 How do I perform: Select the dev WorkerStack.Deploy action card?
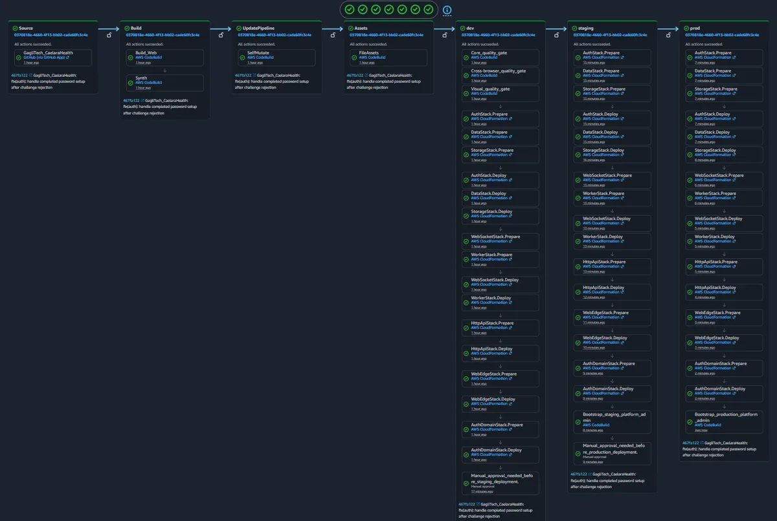pos(500,303)
